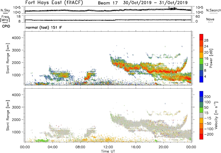Pick the bottom red velocity colorbar segment
The height and width of the screenshot is (153, 221).
click(201, 137)
